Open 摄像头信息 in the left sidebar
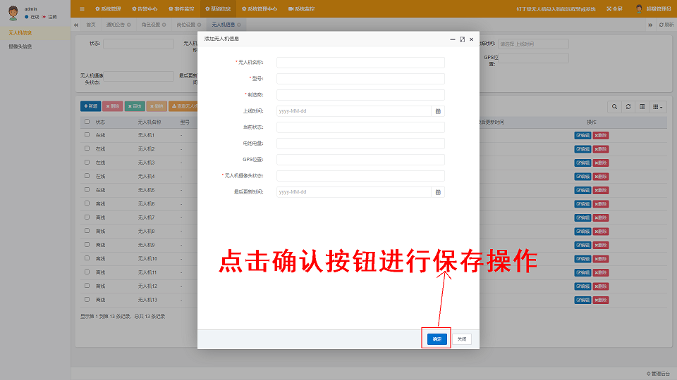 (x=20, y=46)
